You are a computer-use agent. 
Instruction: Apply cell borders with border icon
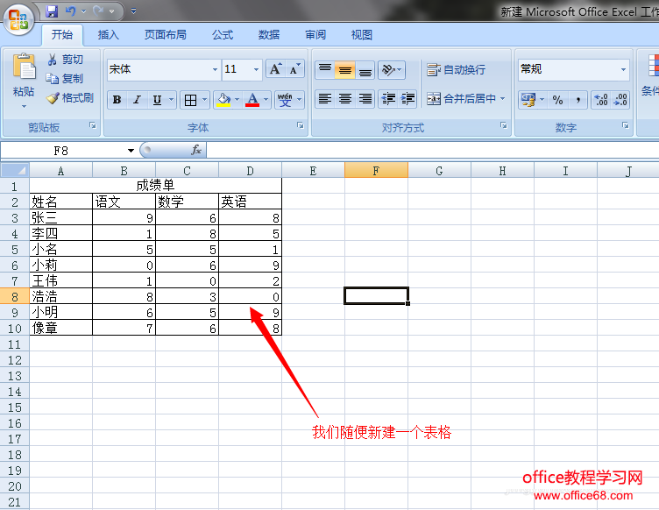190,100
